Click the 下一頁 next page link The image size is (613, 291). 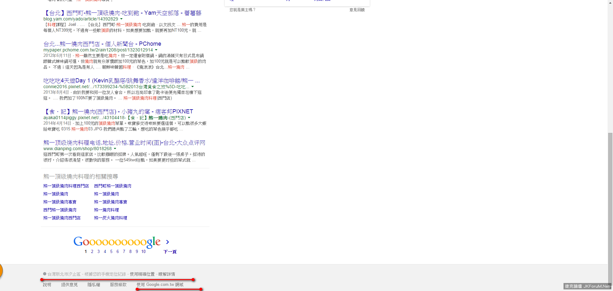point(170,252)
